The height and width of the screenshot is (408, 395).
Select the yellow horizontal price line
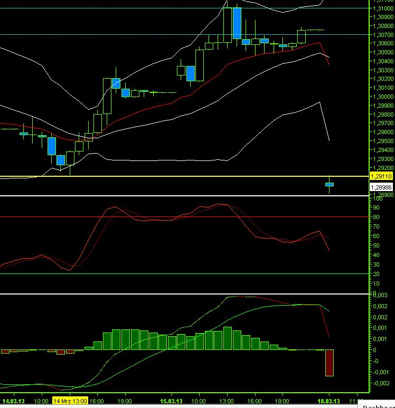pos(184,176)
